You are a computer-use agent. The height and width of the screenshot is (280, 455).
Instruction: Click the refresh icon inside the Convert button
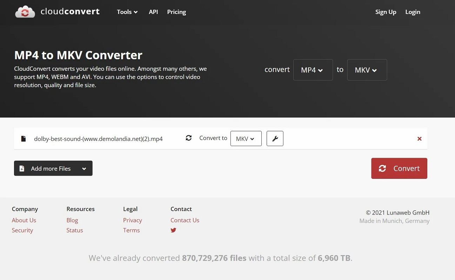(x=382, y=168)
